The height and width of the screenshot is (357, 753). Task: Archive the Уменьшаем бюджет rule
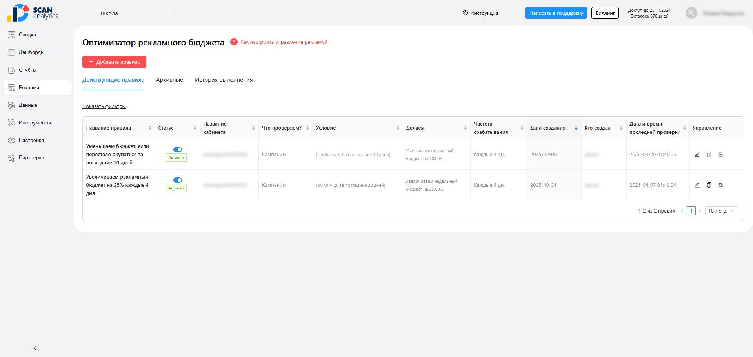pos(720,155)
